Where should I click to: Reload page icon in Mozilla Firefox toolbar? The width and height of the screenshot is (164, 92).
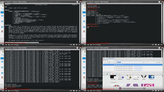click(108, 62)
